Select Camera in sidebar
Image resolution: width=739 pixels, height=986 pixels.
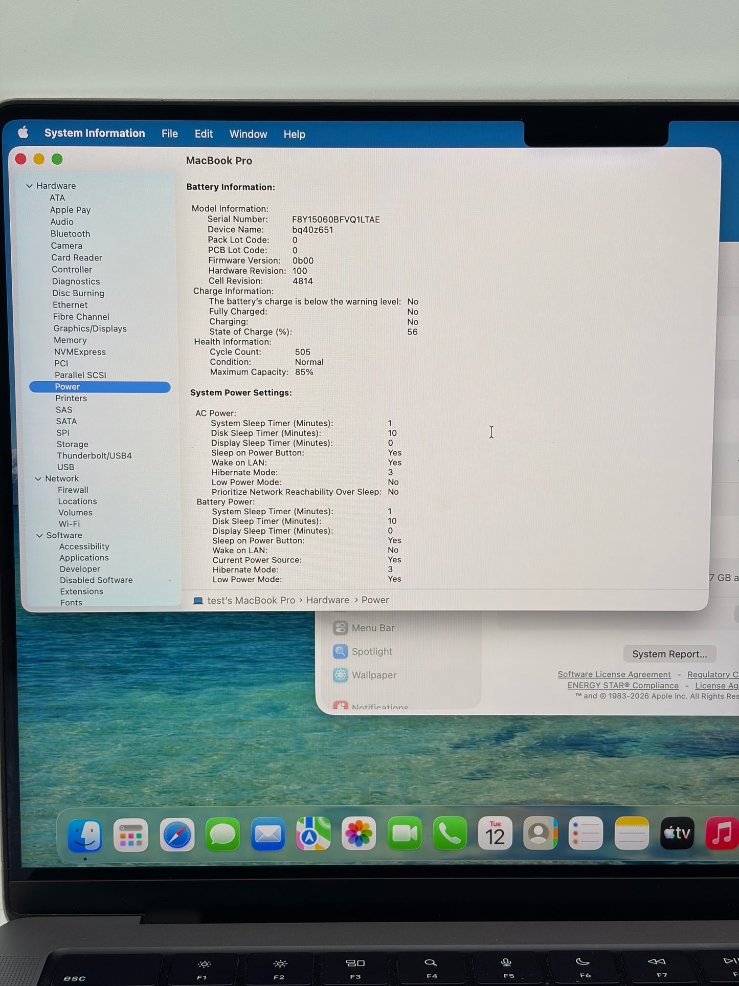pyautogui.click(x=66, y=246)
